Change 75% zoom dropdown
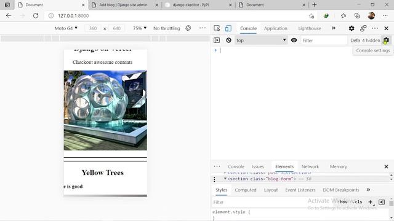 click(140, 28)
